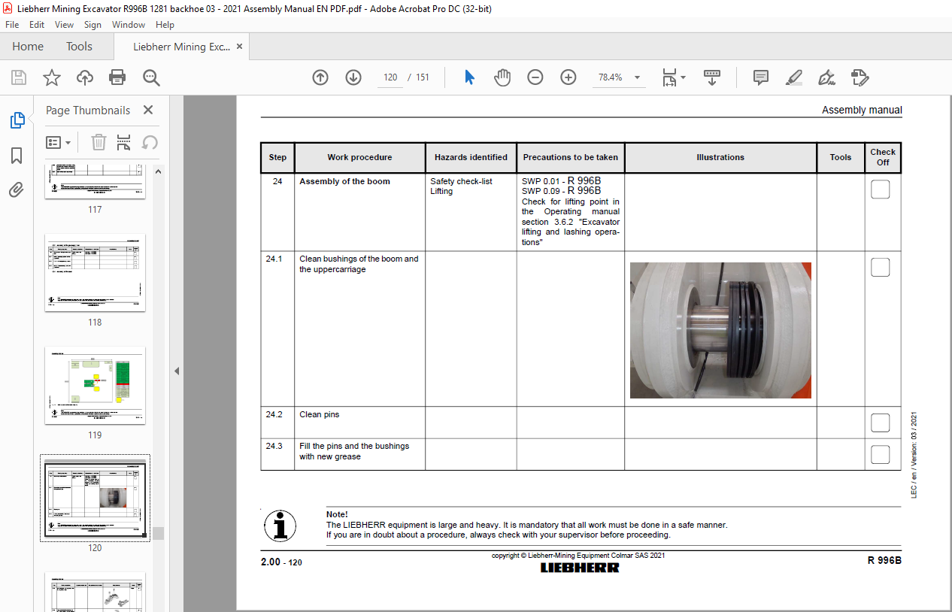Click the bushing photo illustration
This screenshot has height=612, width=952.
(720, 330)
